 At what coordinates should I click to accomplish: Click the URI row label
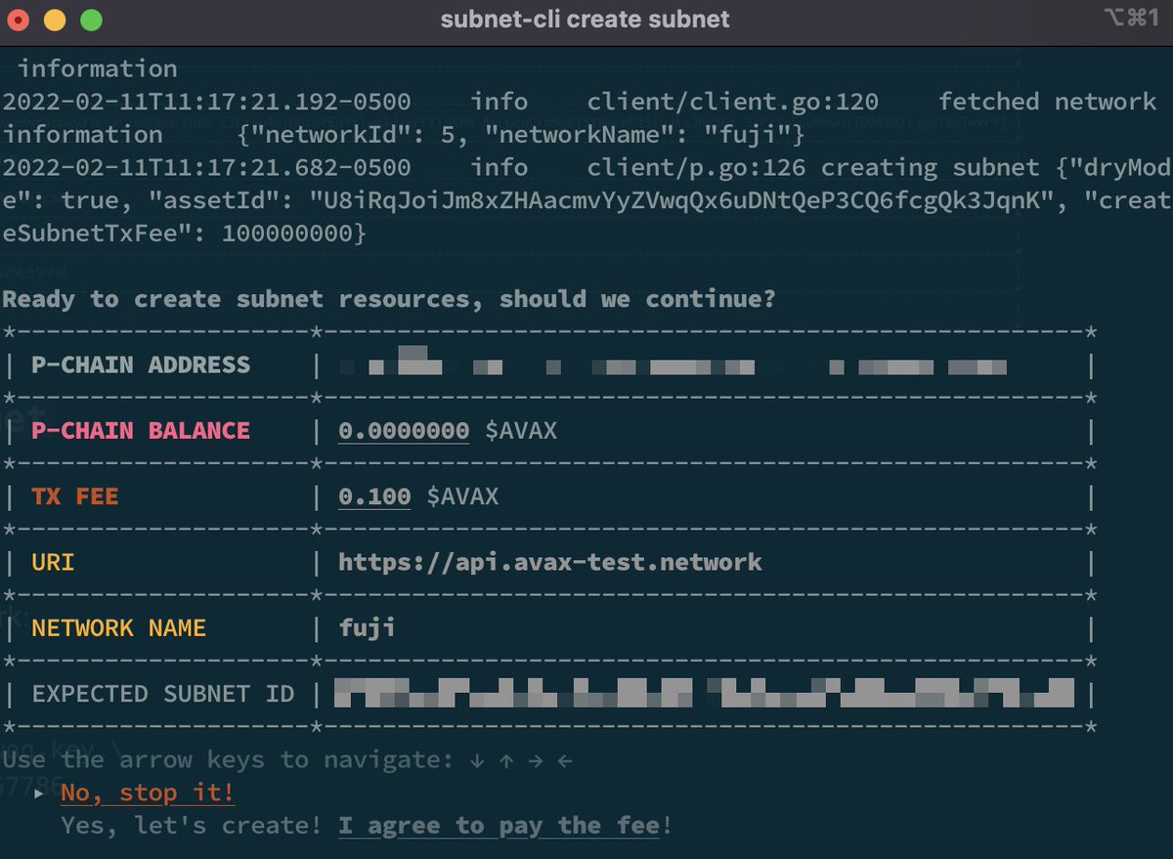click(x=53, y=562)
